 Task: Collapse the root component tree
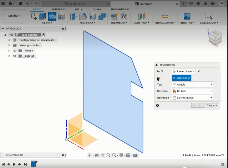[x=5, y=35]
